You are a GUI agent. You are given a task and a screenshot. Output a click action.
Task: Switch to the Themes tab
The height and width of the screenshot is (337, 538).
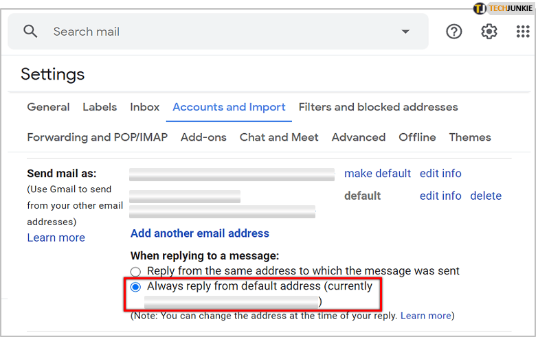[470, 137]
